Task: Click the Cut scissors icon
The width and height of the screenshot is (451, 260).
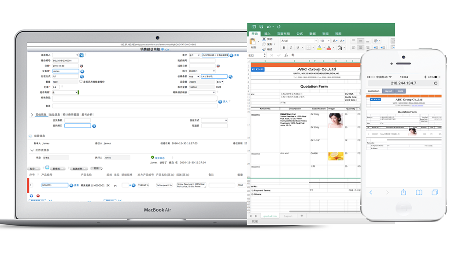Action: point(263,39)
